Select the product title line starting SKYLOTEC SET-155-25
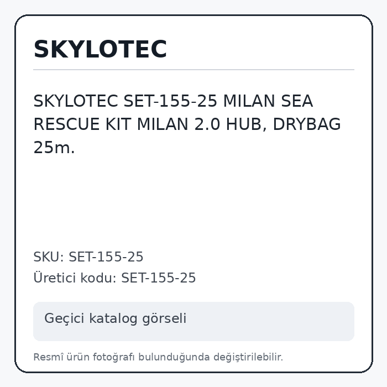The height and width of the screenshot is (387, 387). [x=173, y=101]
